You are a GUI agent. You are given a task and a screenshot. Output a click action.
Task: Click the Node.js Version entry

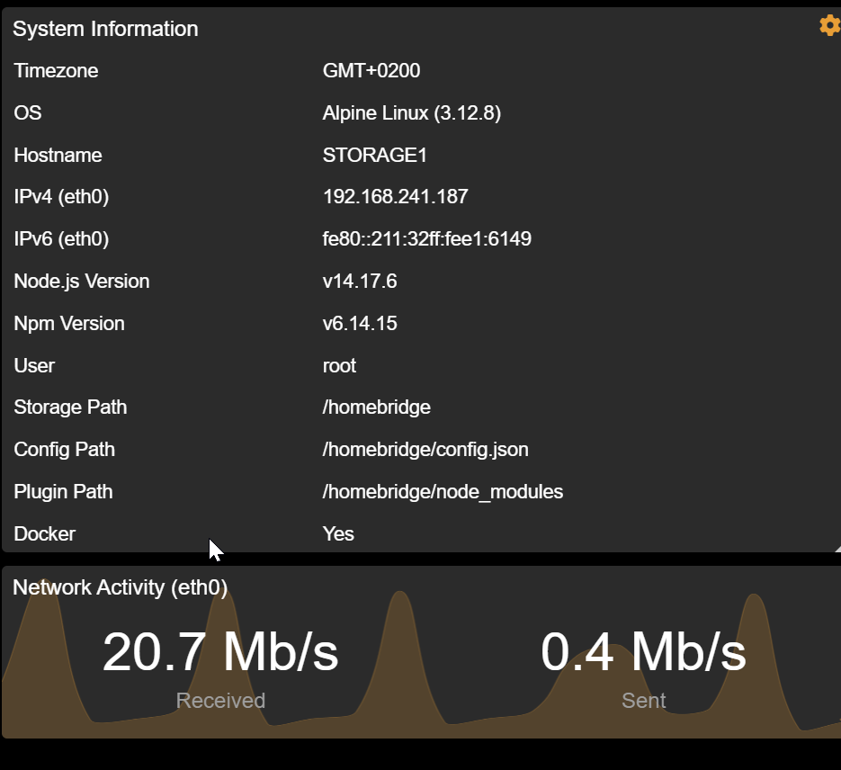(360, 281)
